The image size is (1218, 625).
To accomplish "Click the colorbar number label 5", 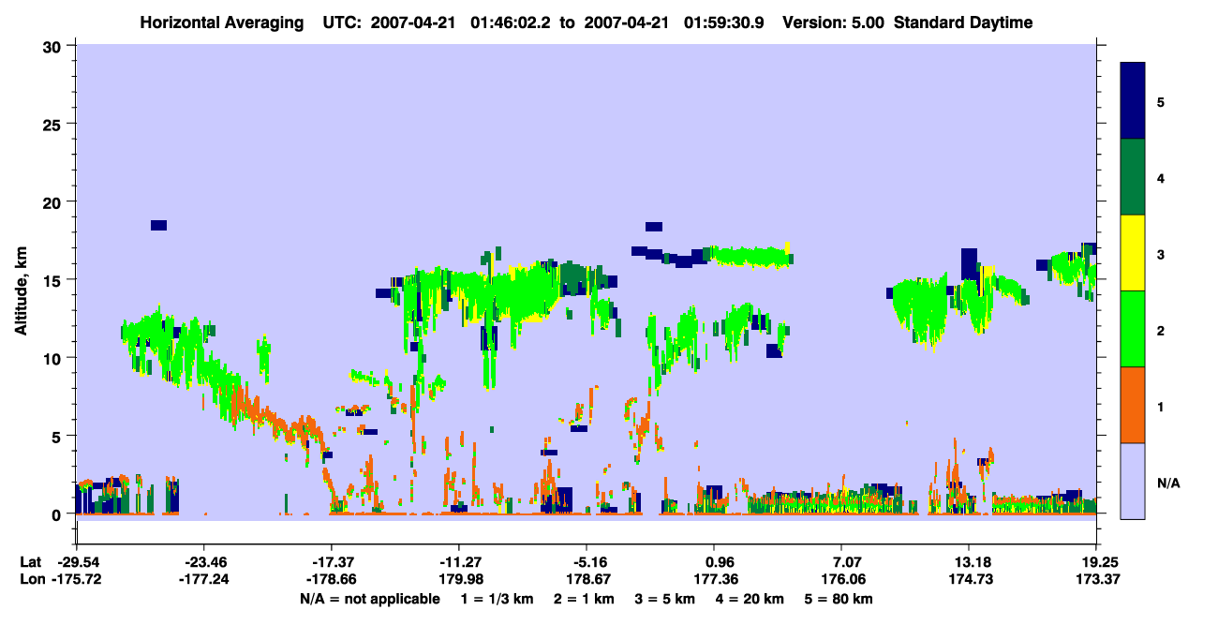I will click(x=1161, y=101).
